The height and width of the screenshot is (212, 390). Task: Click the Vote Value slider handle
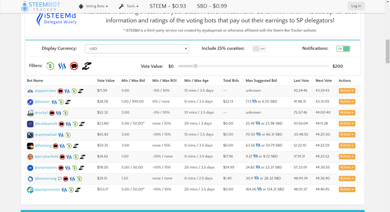pyautogui.click(x=196, y=66)
